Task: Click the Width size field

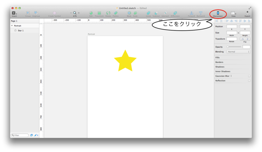Action: click(x=232, y=33)
